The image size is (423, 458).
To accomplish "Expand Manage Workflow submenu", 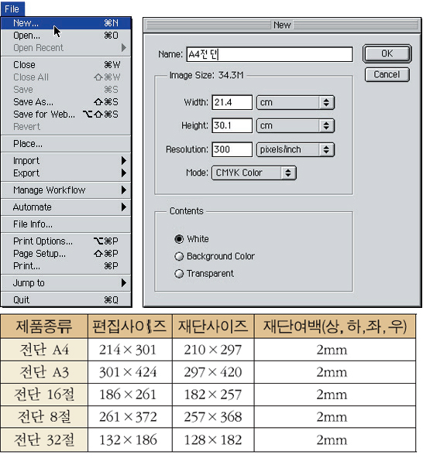I will [66, 190].
